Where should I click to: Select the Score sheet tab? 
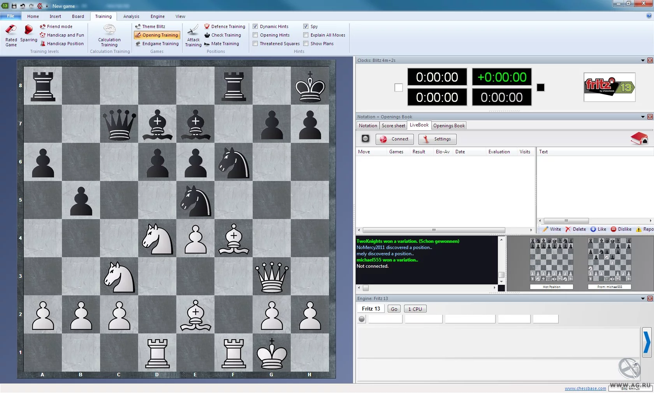coord(394,126)
